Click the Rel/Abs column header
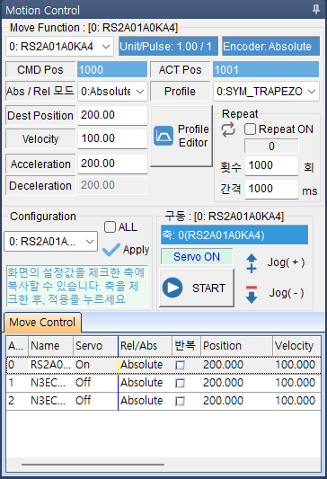 click(145, 346)
